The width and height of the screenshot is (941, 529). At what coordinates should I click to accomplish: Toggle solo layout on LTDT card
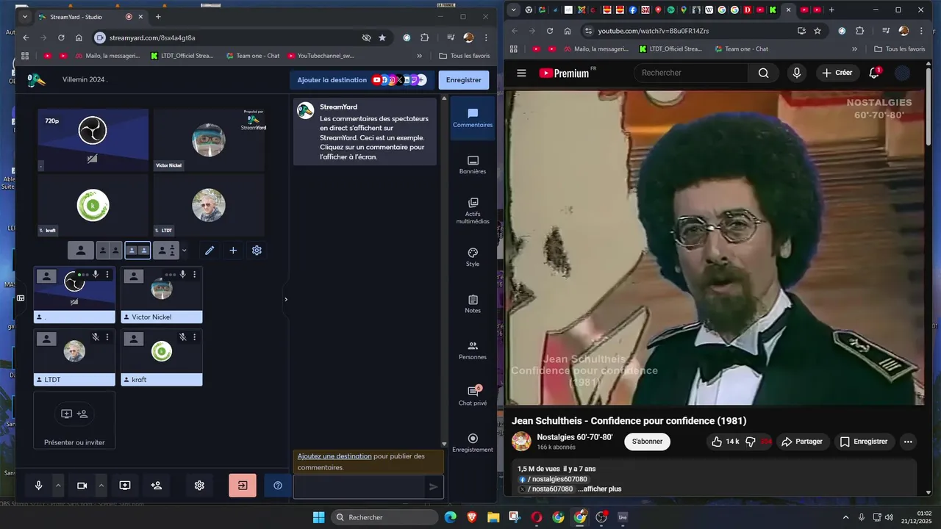click(46, 339)
